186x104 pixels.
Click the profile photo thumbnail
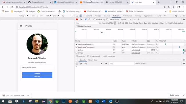[x=37, y=44]
